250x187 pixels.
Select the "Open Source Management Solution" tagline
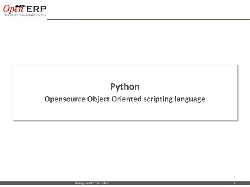(x=25, y=16)
